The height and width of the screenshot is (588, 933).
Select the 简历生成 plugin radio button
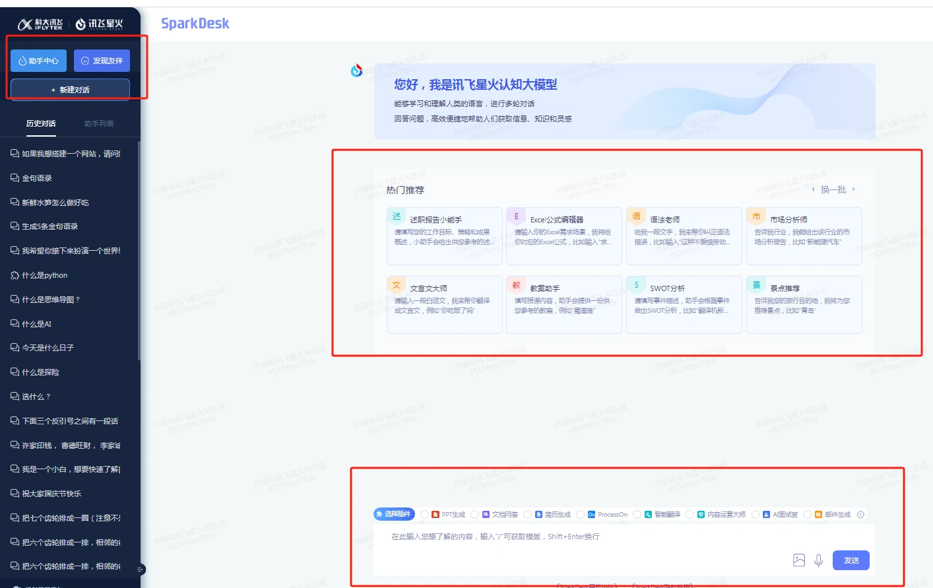click(x=527, y=515)
